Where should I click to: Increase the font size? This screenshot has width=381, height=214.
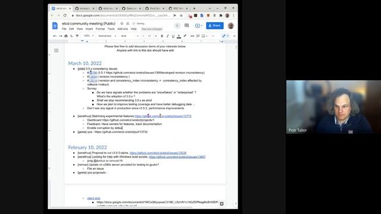click(156, 36)
